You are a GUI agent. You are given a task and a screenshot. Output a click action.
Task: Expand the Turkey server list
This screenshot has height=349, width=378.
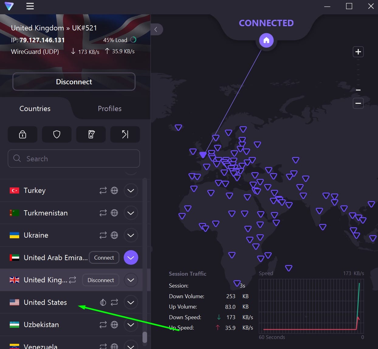click(x=131, y=190)
